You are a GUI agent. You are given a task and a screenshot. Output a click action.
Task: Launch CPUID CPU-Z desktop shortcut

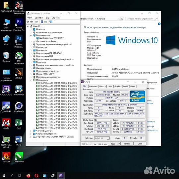6,90
